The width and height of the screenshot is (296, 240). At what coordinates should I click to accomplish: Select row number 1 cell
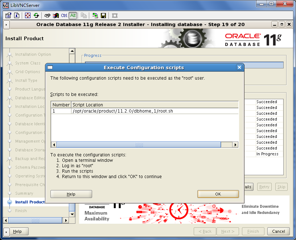pyautogui.click(x=61, y=111)
